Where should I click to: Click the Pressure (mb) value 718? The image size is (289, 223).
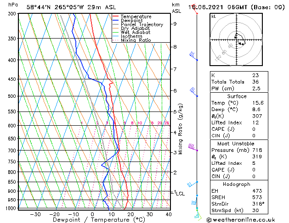click(257, 150)
